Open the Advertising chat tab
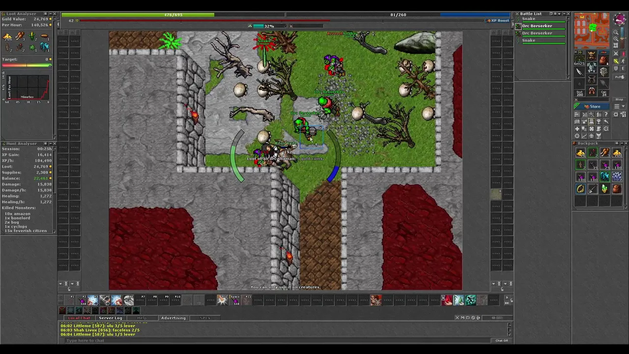This screenshot has height=354, width=629. pyautogui.click(x=173, y=318)
